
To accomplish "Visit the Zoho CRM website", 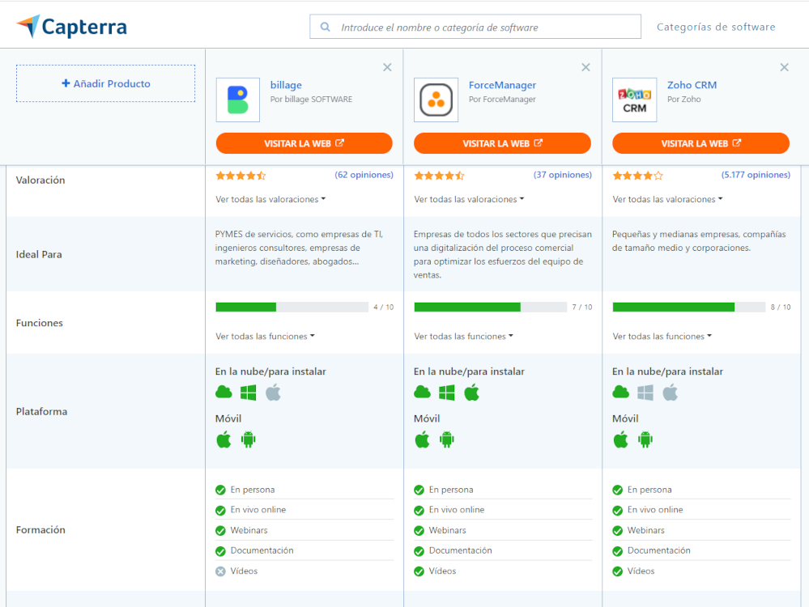I will pyautogui.click(x=700, y=143).
